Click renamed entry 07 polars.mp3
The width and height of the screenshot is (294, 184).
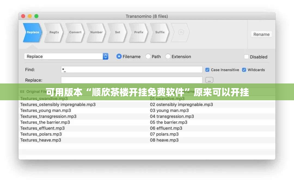click(x=164, y=134)
